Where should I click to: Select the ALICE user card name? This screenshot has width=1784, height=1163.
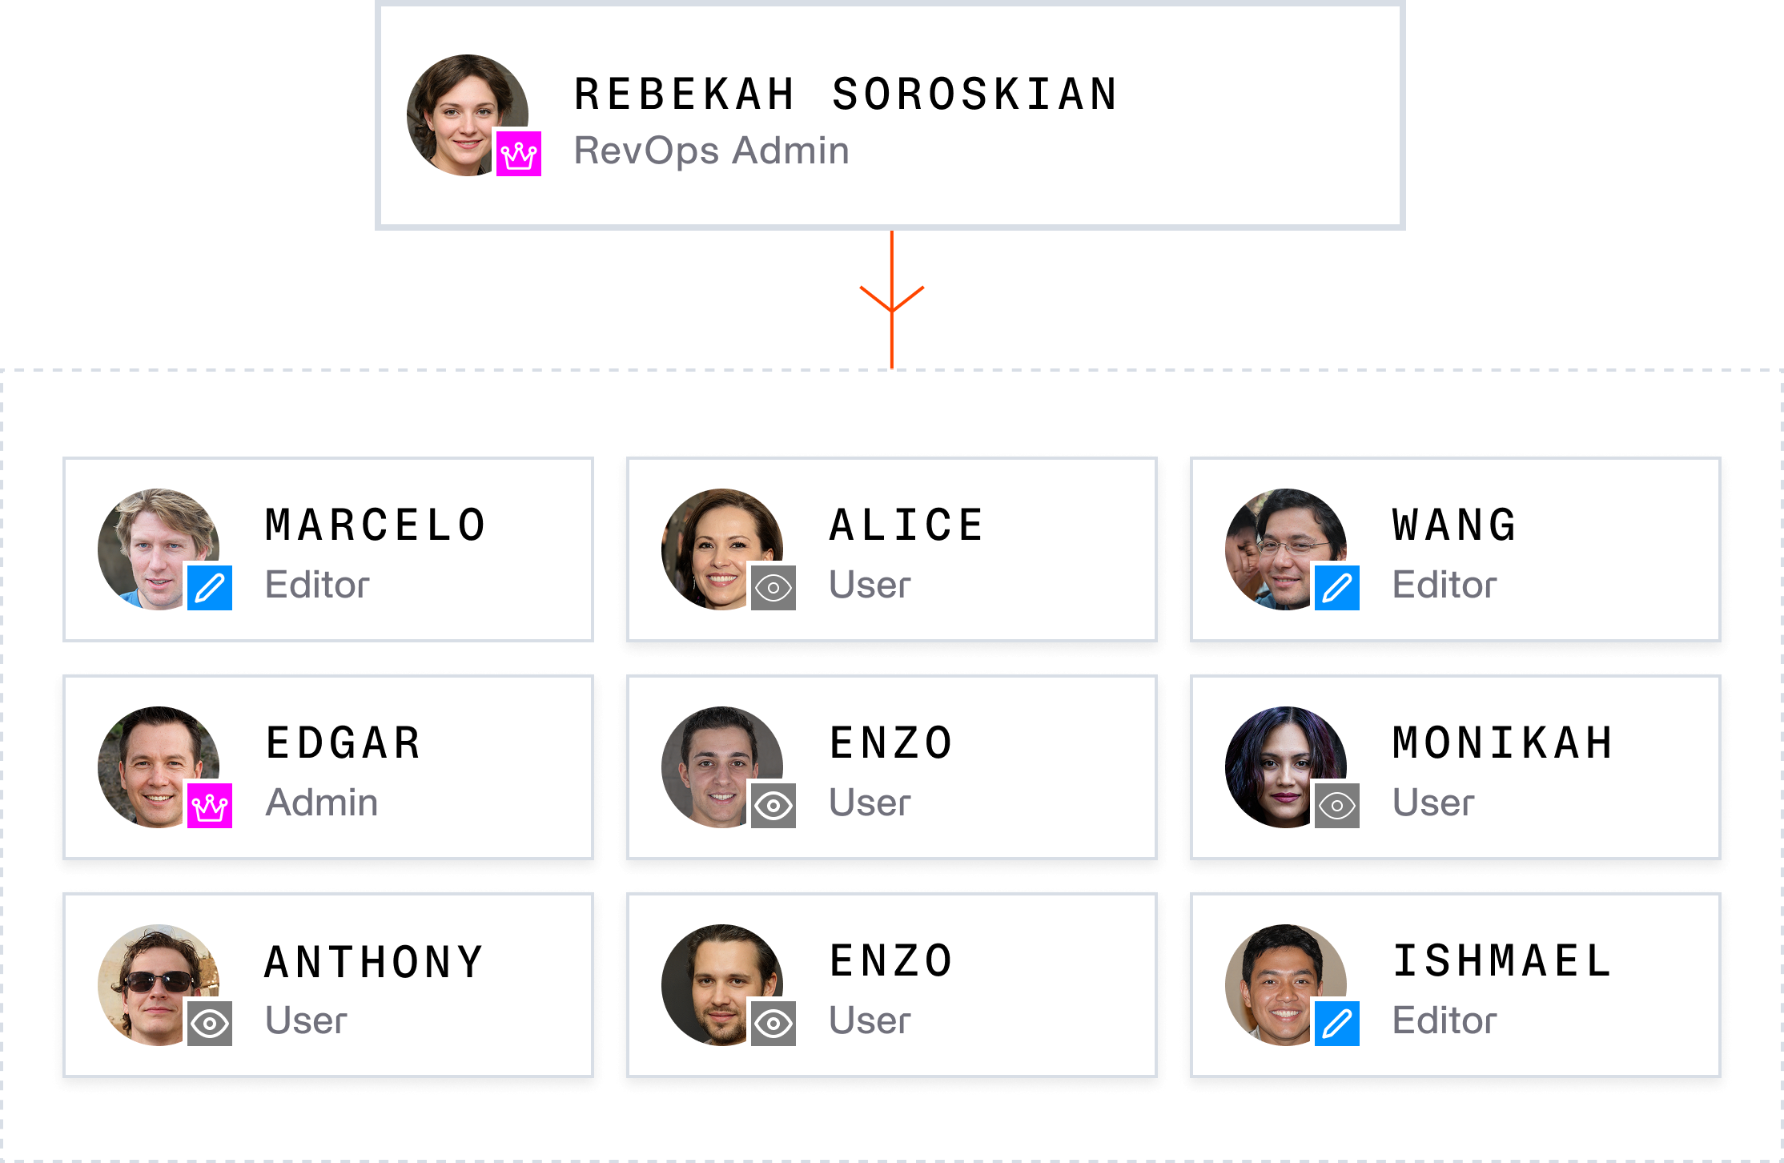point(906,525)
